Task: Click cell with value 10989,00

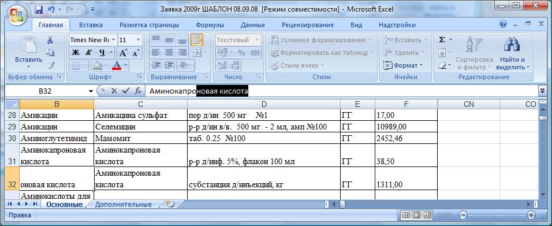Action: [406, 127]
